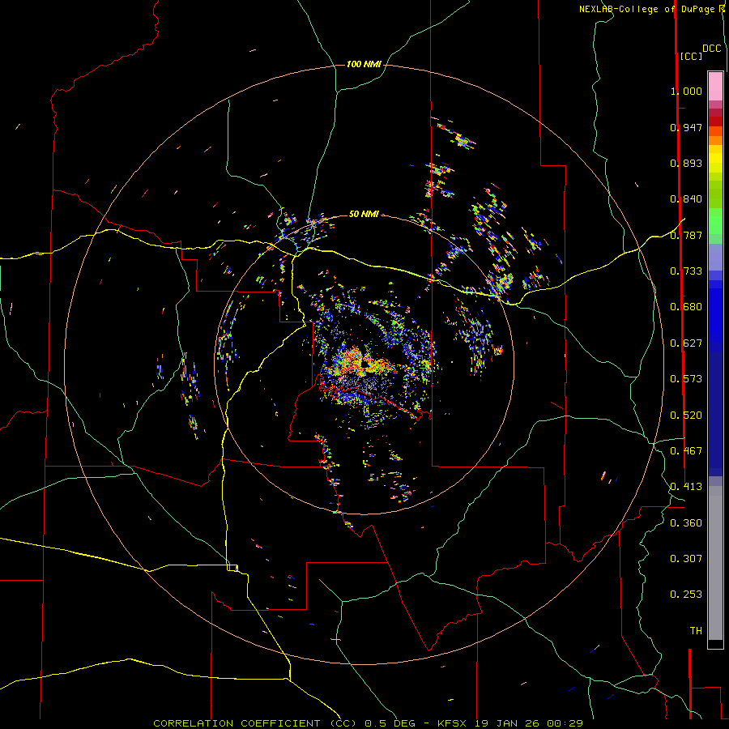The height and width of the screenshot is (729, 729).
Task: Select the 0.360 scale value
Action: [686, 523]
